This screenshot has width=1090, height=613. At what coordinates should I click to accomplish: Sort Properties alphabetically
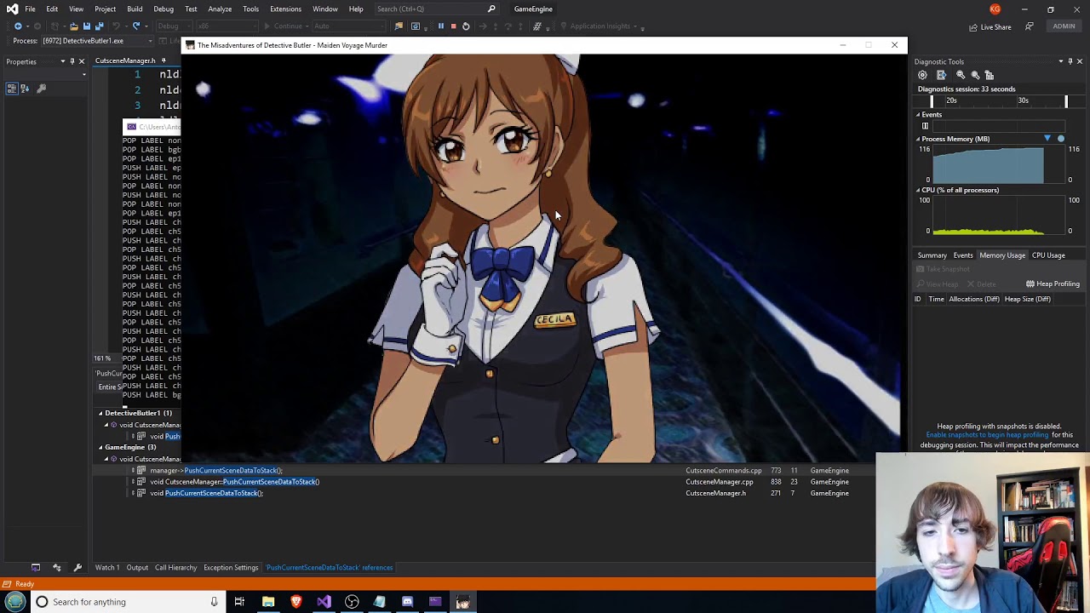(x=25, y=89)
